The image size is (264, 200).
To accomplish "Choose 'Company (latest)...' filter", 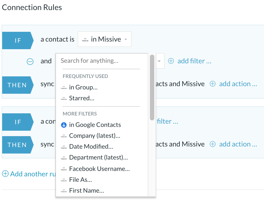I will click(95, 136).
